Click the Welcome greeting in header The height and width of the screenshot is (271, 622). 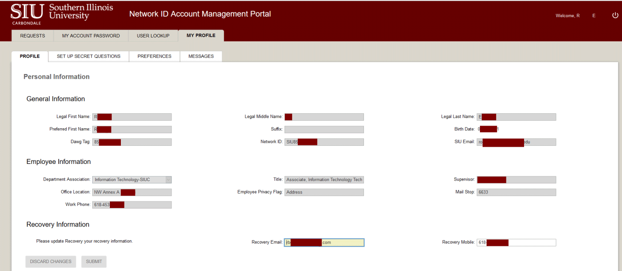pyautogui.click(x=568, y=15)
